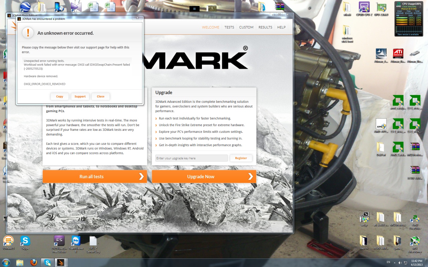Open the AMD APP installer icon
This screenshot has width=428, height=267.
pyautogui.click(x=381, y=126)
